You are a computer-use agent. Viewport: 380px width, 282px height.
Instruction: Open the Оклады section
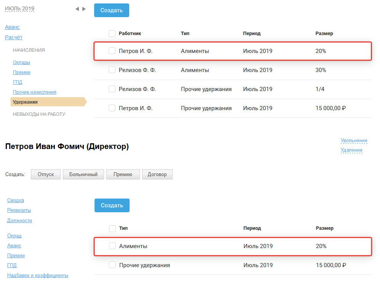click(22, 62)
